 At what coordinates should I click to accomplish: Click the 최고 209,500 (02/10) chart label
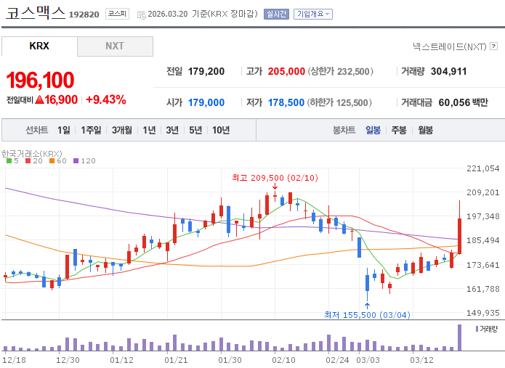point(275,178)
